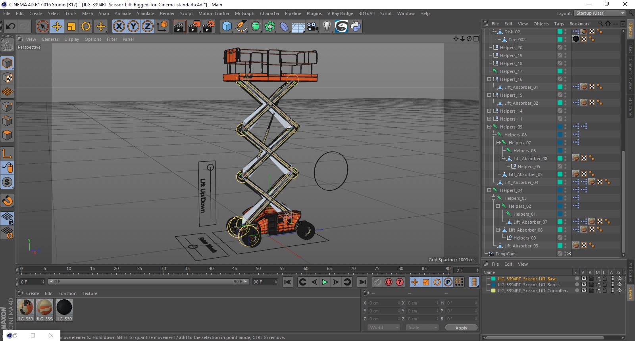Viewport: 635px width, 341px height.
Task: Expand the Helpers_14 object
Action: (489, 111)
